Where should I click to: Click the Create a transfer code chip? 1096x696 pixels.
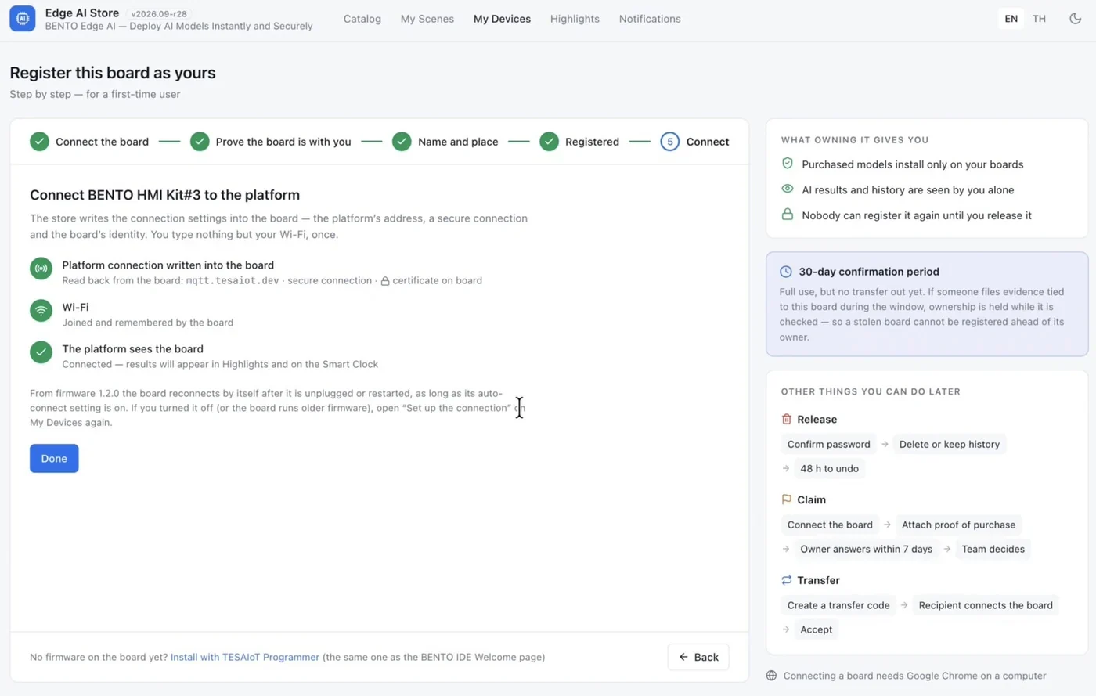[838, 605]
